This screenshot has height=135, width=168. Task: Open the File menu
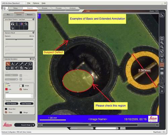(x=29, y=3)
